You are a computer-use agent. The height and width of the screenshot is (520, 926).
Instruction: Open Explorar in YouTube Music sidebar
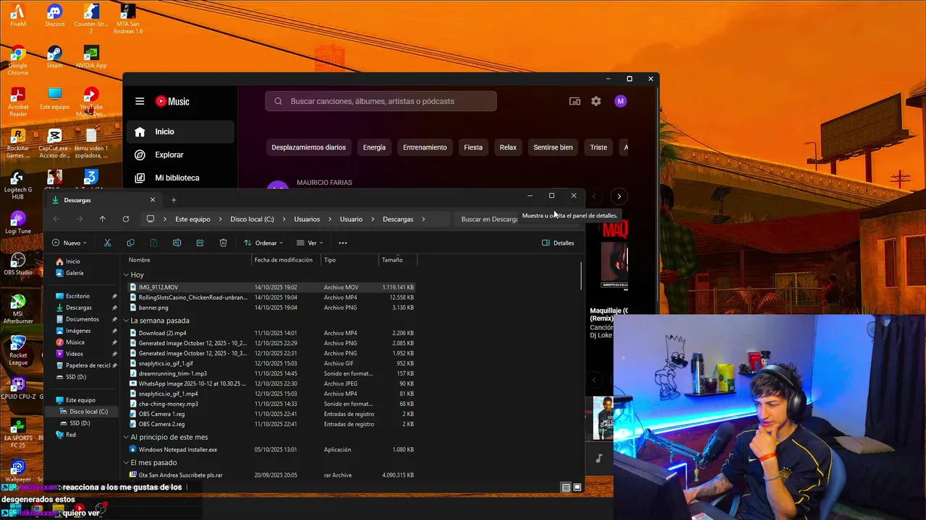(x=180, y=155)
